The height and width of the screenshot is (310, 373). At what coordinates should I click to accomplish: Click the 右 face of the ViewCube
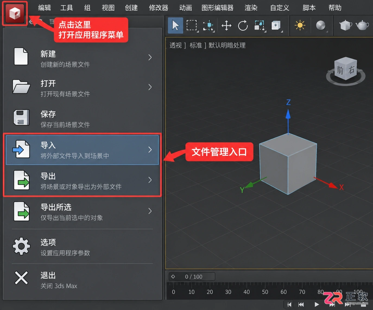351,70
